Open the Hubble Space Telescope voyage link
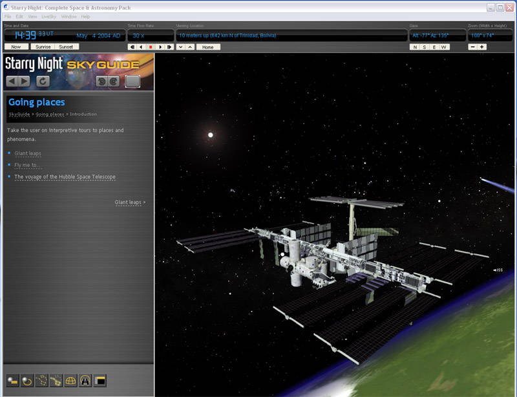The width and height of the screenshot is (517, 397). [x=65, y=177]
